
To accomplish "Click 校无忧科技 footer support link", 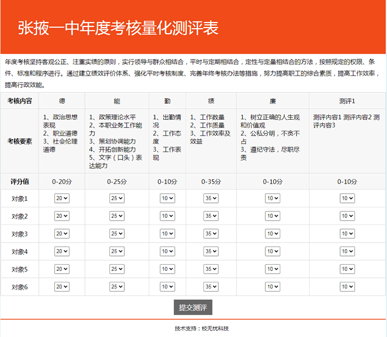I will [215, 329].
